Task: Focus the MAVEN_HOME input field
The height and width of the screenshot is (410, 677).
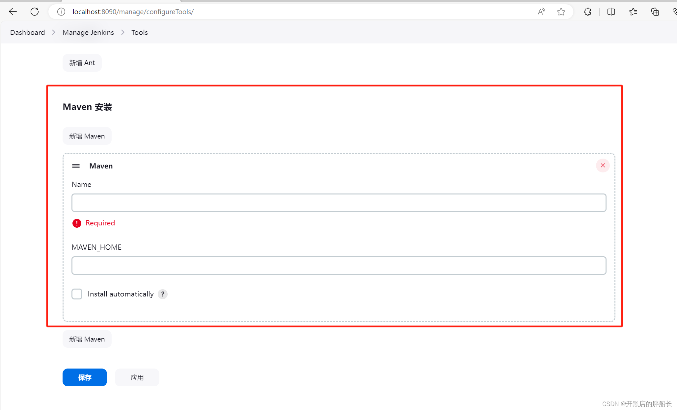Action: pos(339,266)
